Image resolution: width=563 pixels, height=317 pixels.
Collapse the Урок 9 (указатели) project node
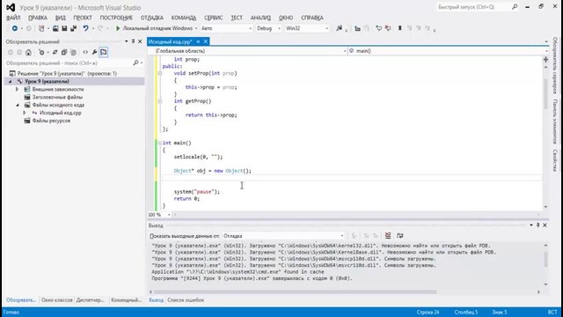pos(10,82)
